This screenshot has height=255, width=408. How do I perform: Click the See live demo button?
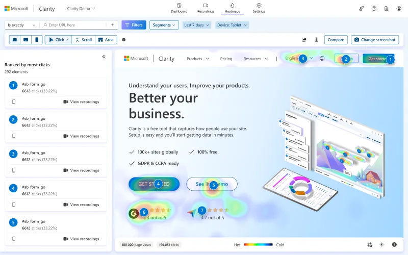coord(212,184)
